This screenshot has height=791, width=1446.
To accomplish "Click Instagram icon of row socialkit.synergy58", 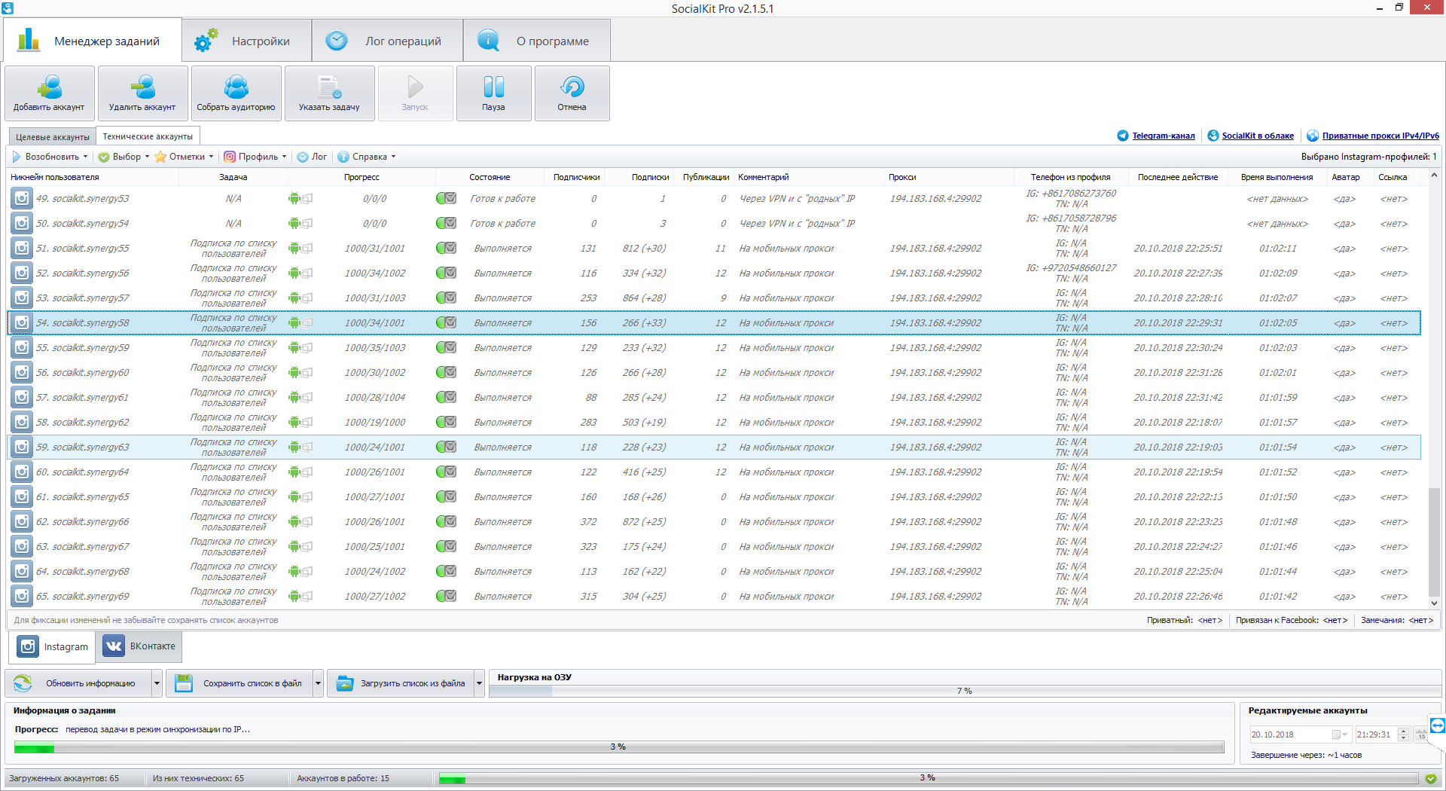I will (x=22, y=323).
